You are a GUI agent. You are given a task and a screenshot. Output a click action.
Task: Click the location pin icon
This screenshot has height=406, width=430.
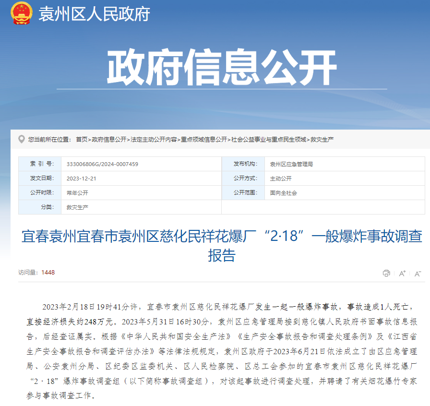pyautogui.click(x=22, y=139)
